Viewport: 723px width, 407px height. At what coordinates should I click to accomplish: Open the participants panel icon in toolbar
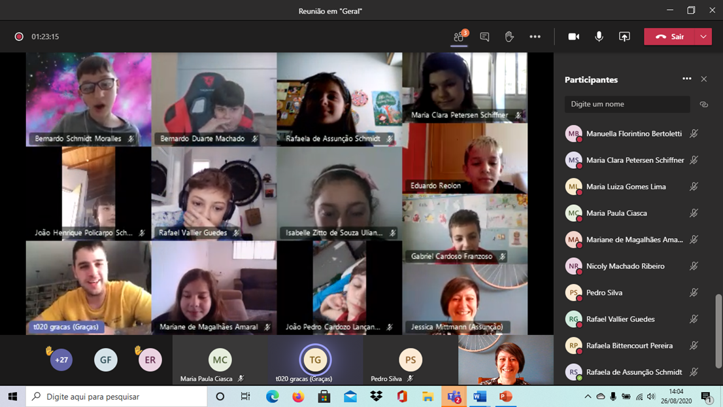(459, 37)
